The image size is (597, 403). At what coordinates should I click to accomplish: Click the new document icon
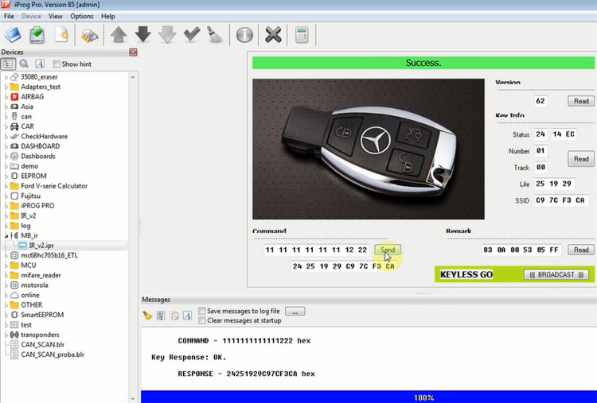coord(61,35)
